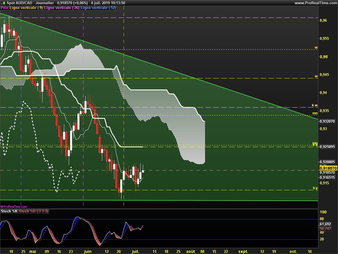Click the 'mai' label on the time axis
The width and height of the screenshot is (338, 254).
click(33, 251)
